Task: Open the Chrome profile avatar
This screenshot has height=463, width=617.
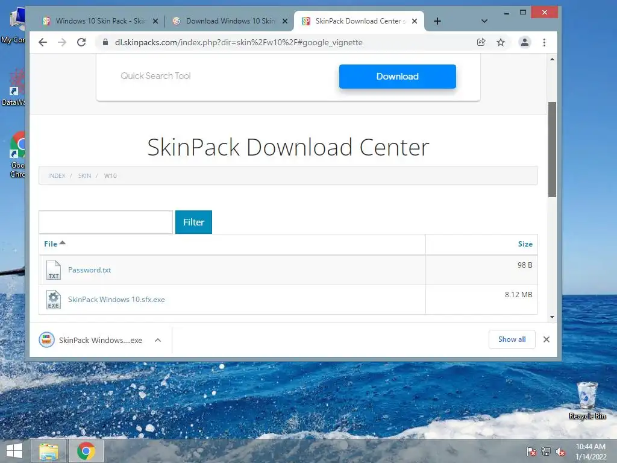Action: coord(524,42)
